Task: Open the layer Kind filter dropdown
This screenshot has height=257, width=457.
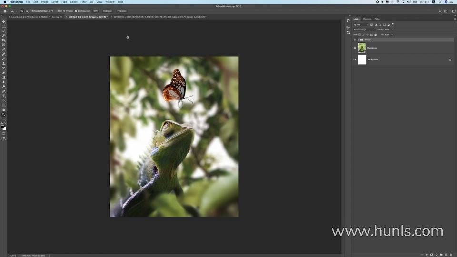Action: coord(361,25)
